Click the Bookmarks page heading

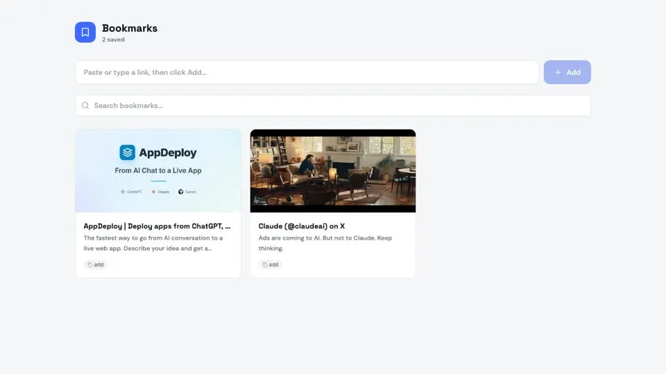[x=130, y=28]
